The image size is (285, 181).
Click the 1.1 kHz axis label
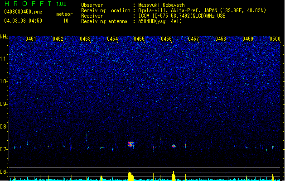4,59
